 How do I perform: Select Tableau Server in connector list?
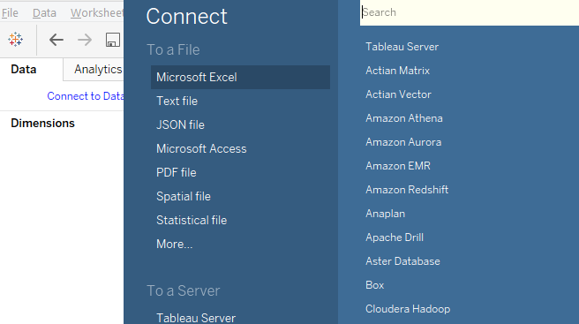click(x=402, y=47)
